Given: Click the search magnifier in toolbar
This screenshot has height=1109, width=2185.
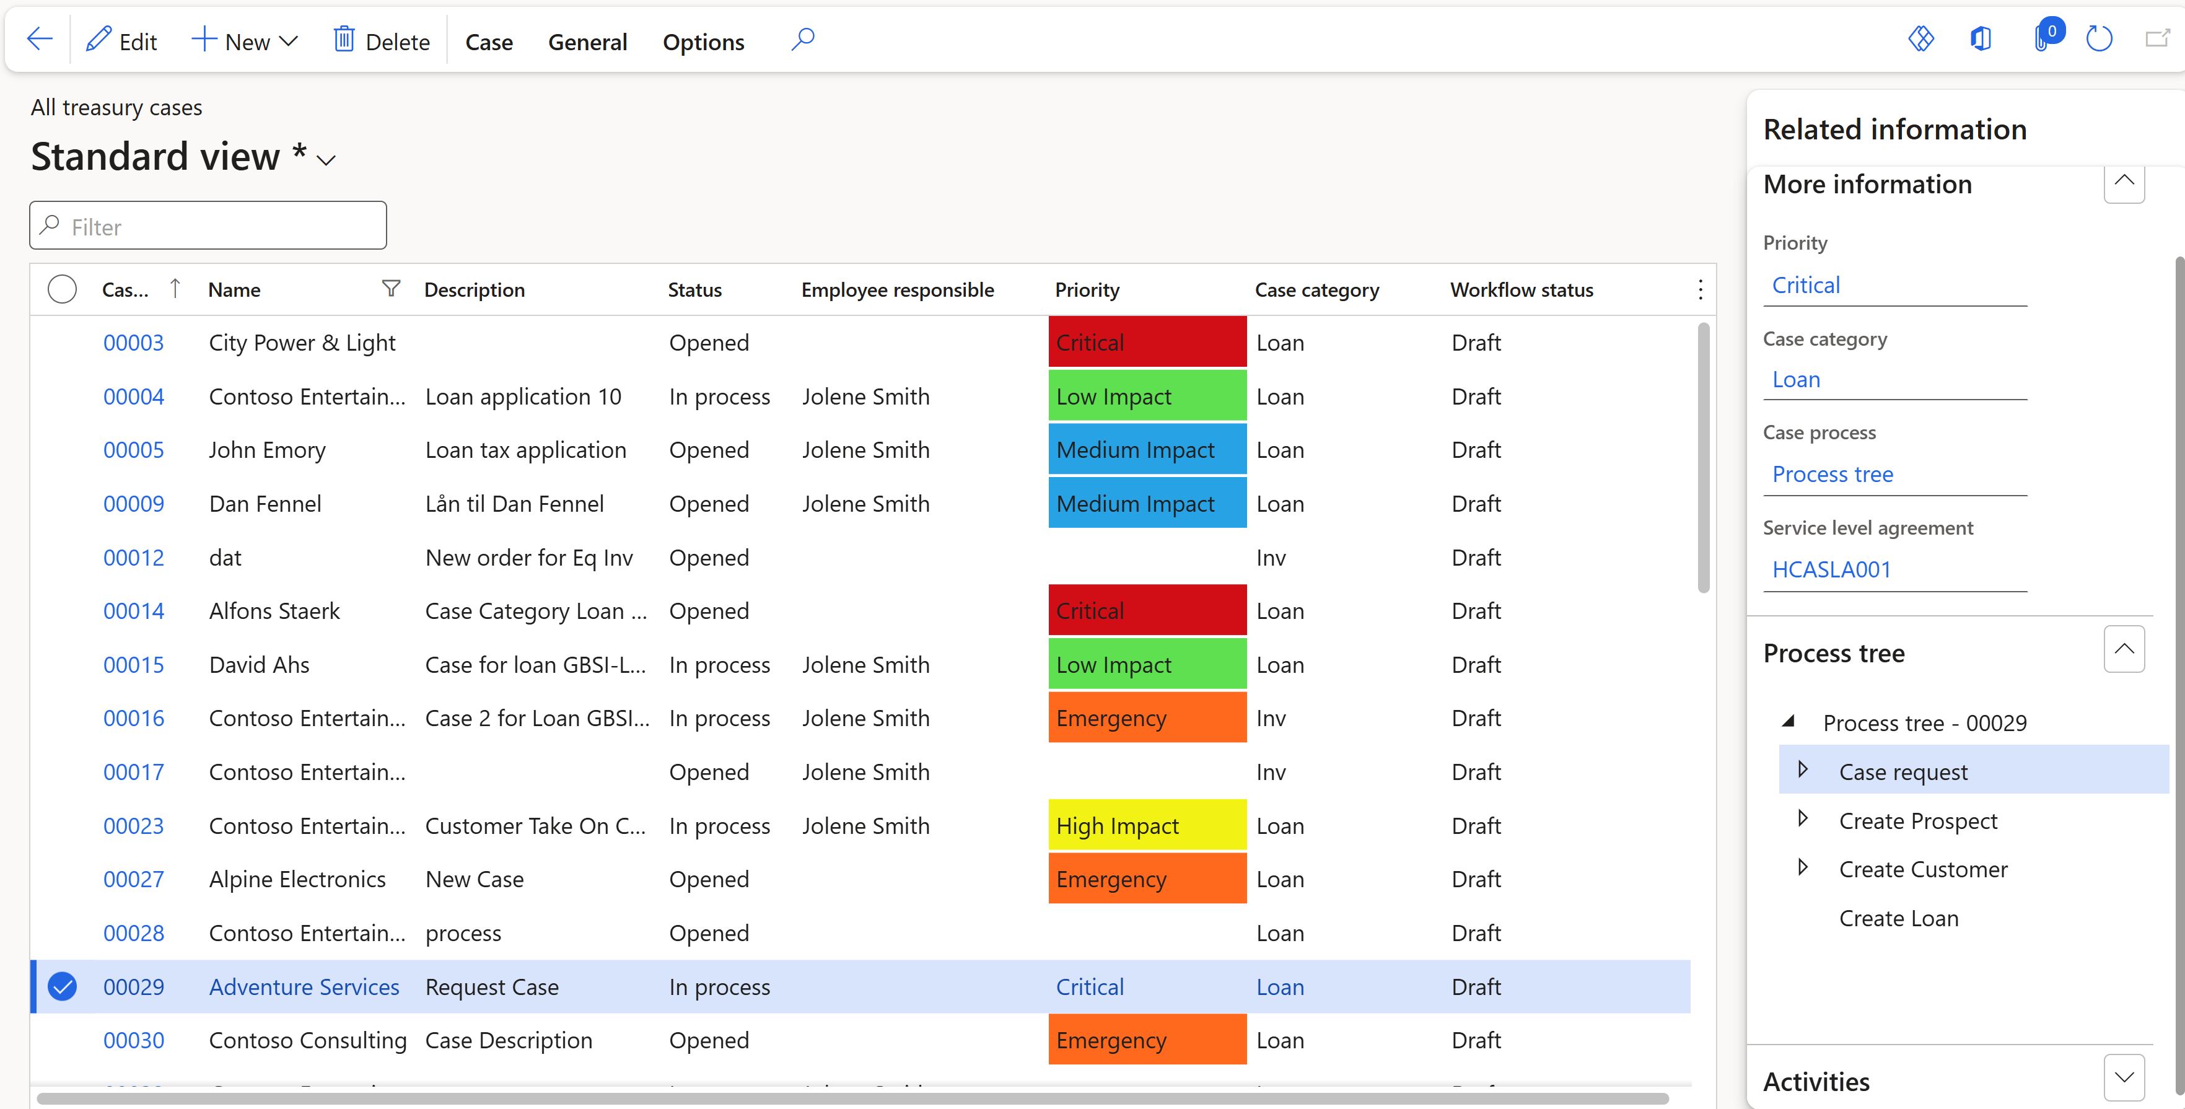Looking at the screenshot, I should [x=802, y=40].
